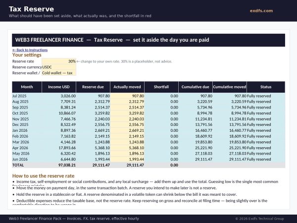Select income value 3,026.00
The width and height of the screenshot is (297, 223).
[59, 96]
